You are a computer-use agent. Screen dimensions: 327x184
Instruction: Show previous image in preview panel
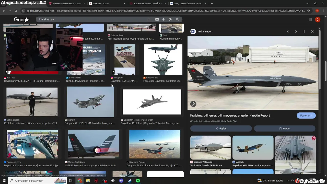click(288, 31)
